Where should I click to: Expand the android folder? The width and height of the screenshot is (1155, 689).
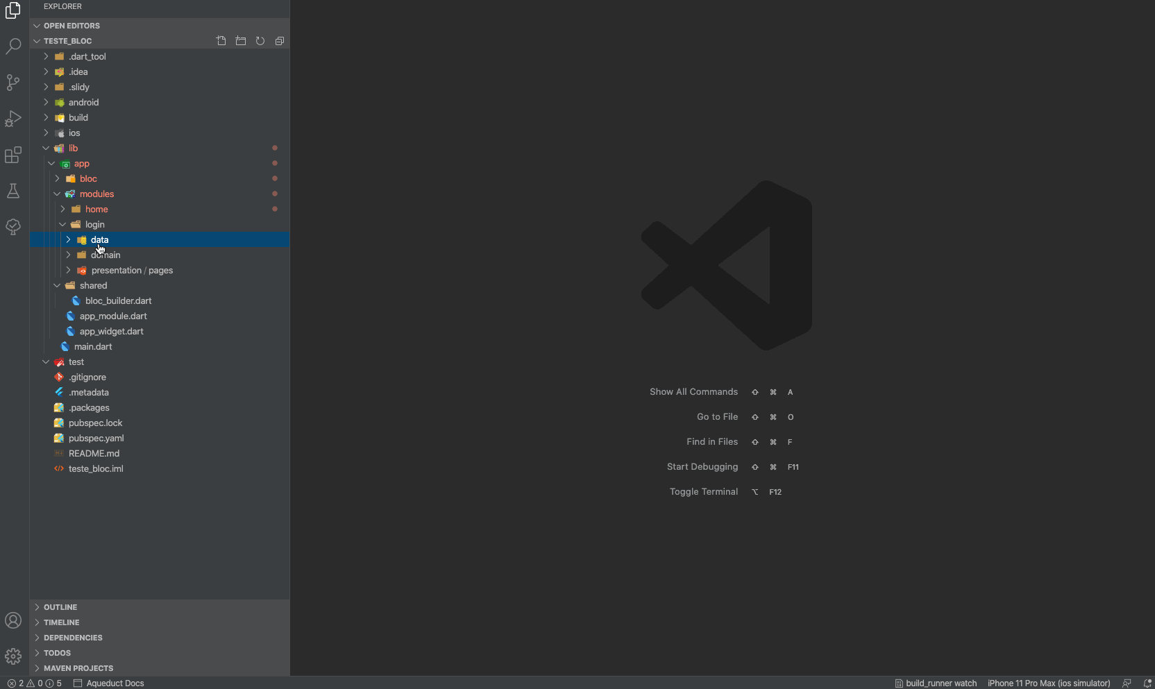[x=160, y=103]
